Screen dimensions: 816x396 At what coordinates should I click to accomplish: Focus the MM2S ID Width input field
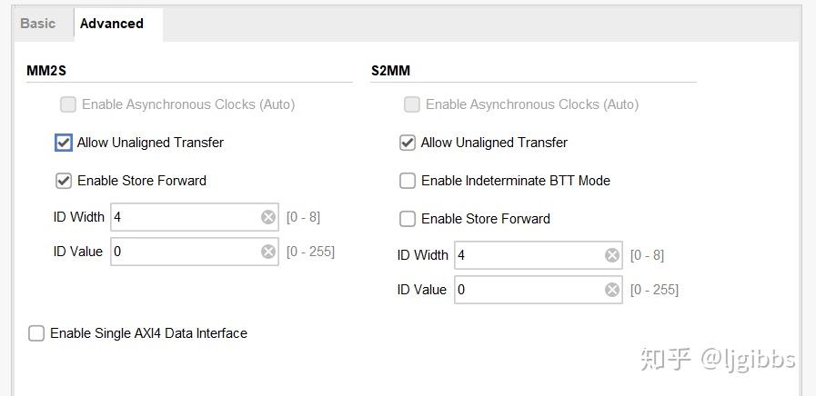(x=185, y=217)
